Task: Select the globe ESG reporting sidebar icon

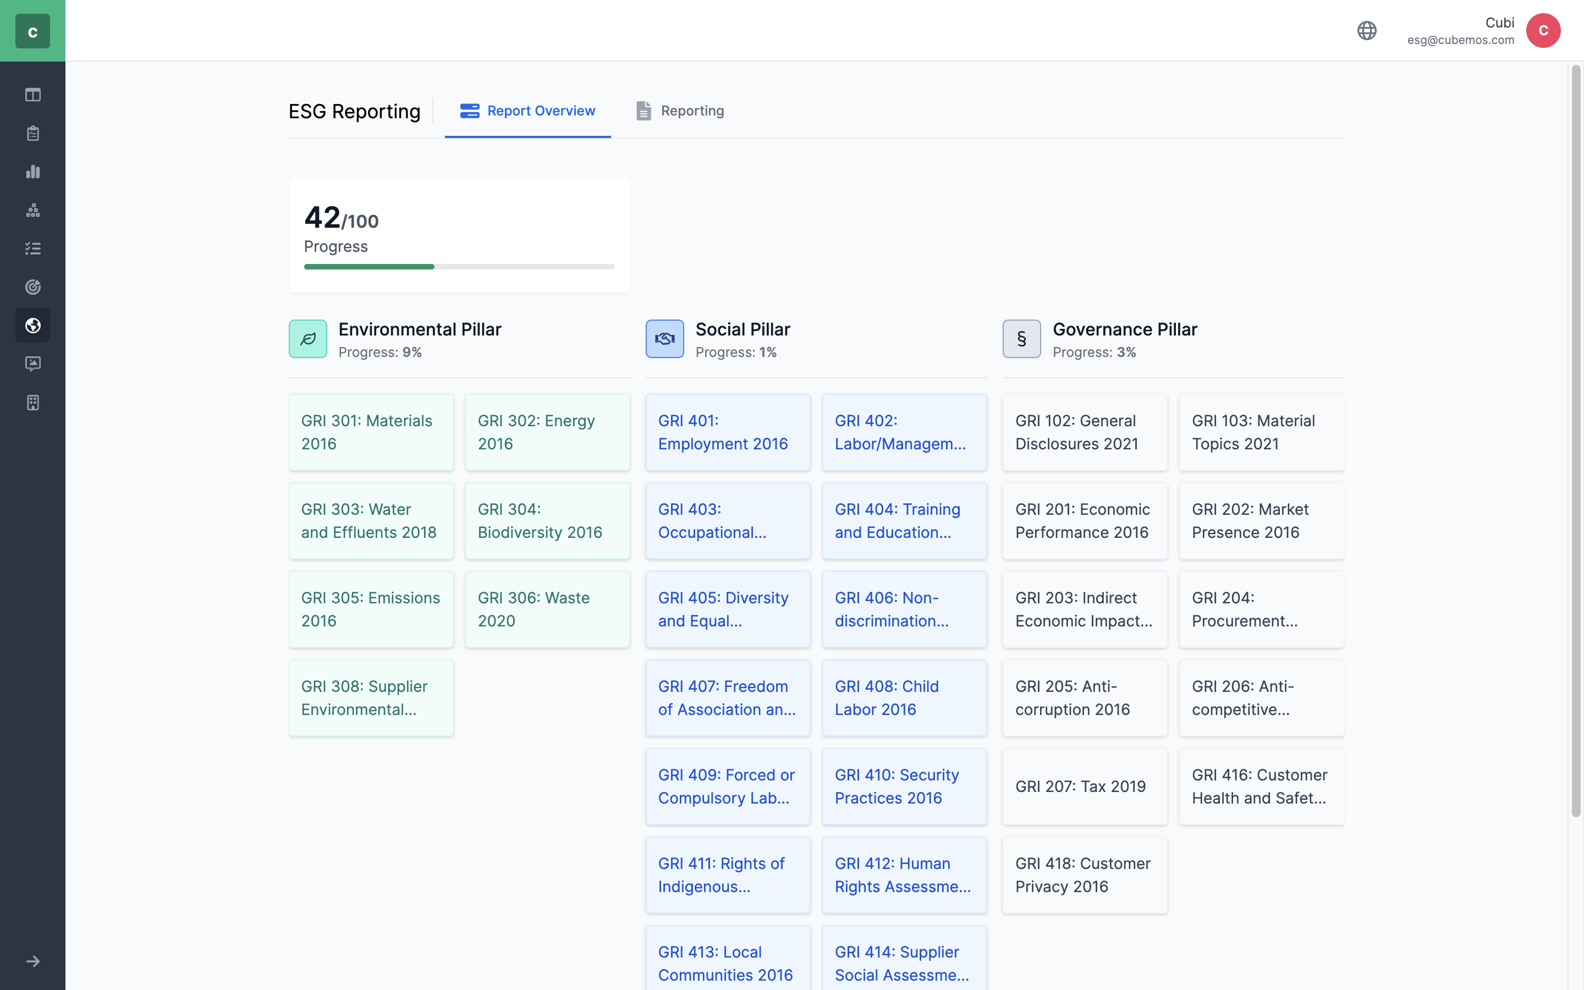Action: (33, 326)
